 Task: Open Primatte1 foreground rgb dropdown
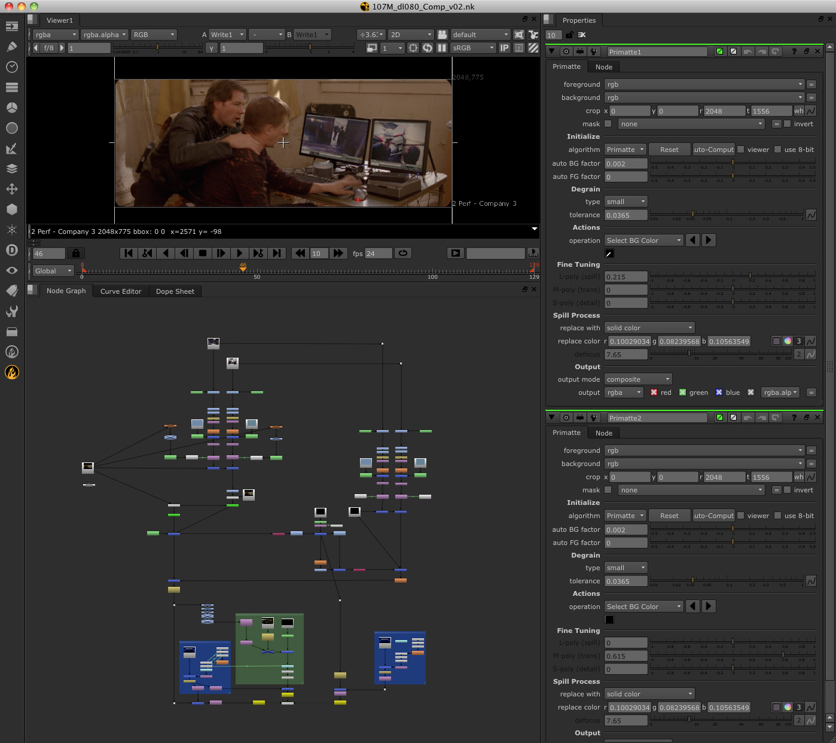[704, 84]
